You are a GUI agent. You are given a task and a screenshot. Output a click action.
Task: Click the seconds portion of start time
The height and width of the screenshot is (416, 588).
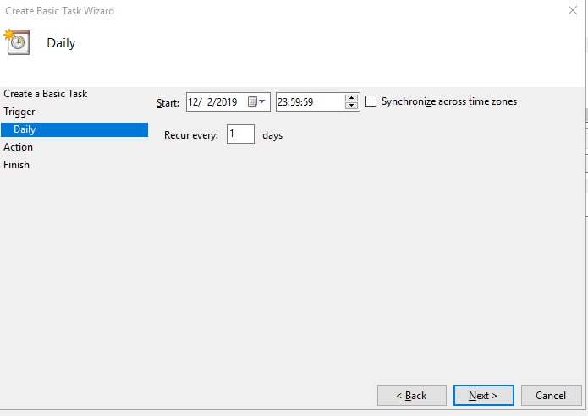tap(309, 102)
